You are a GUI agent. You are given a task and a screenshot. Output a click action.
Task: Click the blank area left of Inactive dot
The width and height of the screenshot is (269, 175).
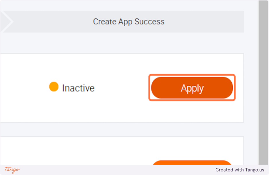click(x=23, y=88)
